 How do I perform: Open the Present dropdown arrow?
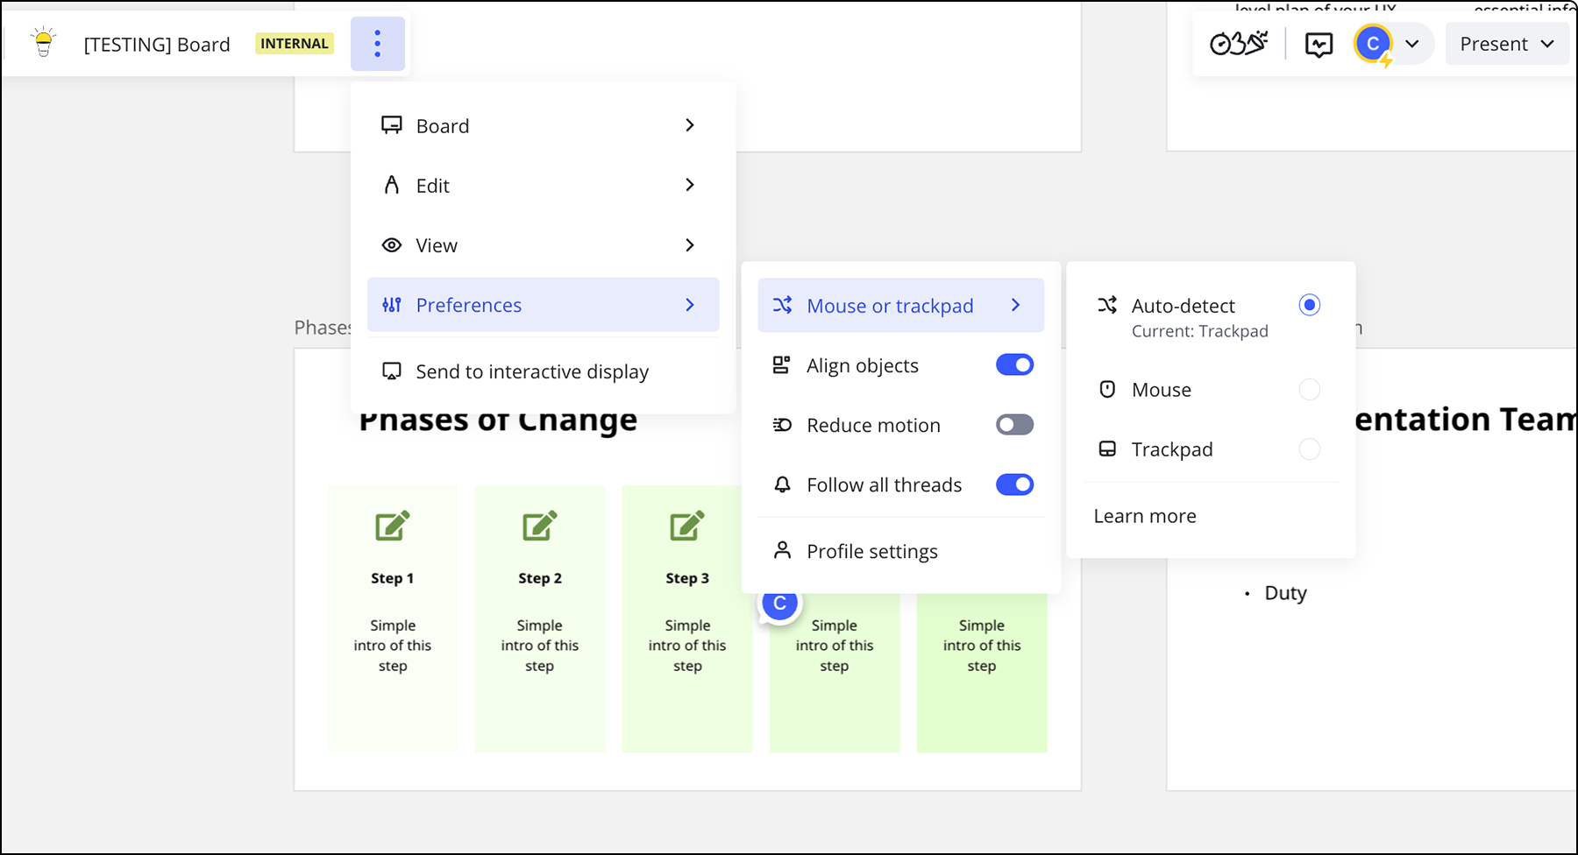(x=1547, y=44)
